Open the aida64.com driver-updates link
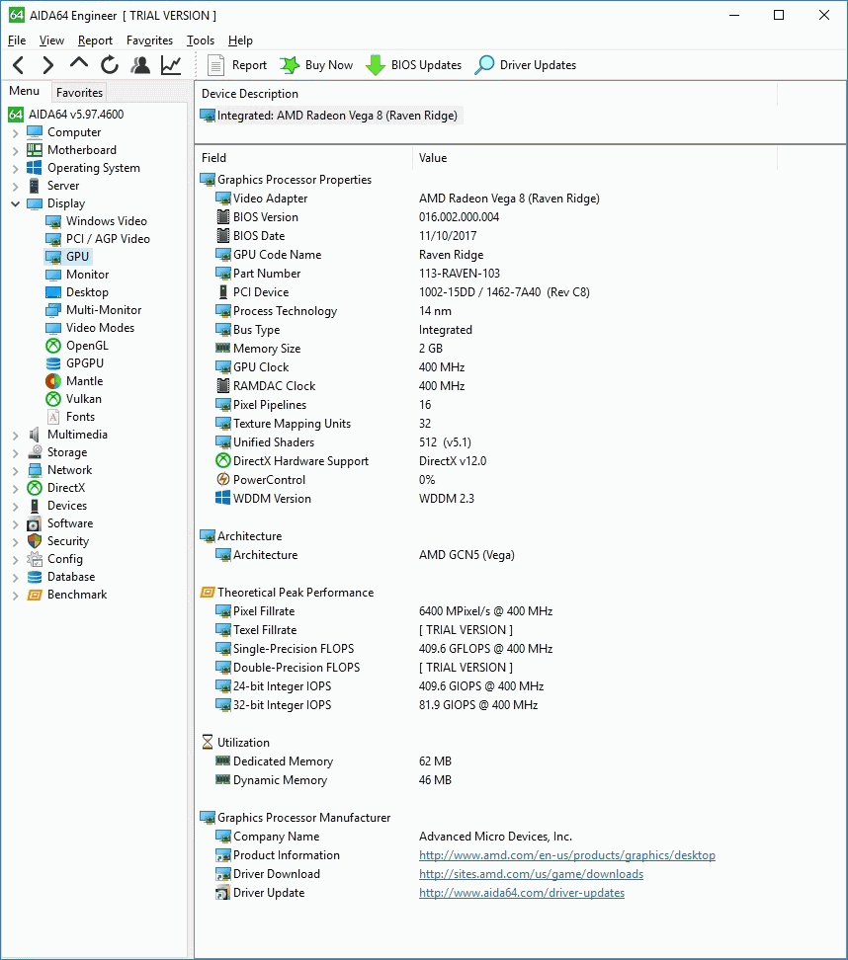 [522, 893]
